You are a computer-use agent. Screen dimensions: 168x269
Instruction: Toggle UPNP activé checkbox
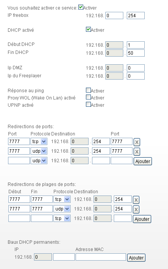click(x=88, y=104)
